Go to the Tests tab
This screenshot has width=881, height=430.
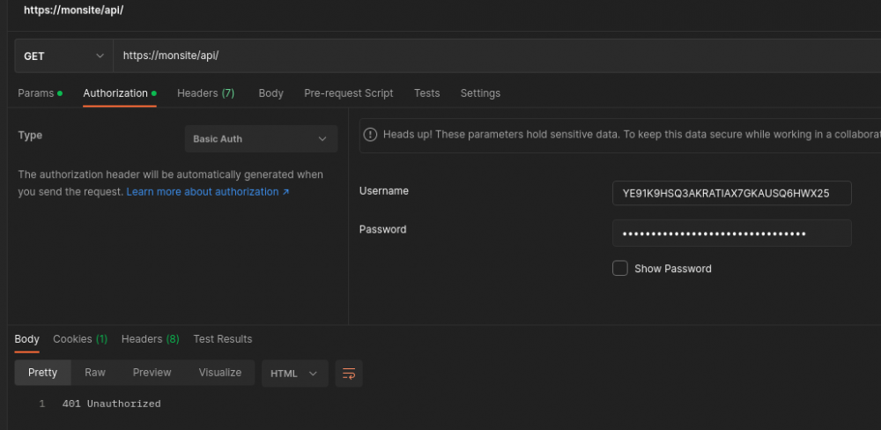click(x=426, y=93)
